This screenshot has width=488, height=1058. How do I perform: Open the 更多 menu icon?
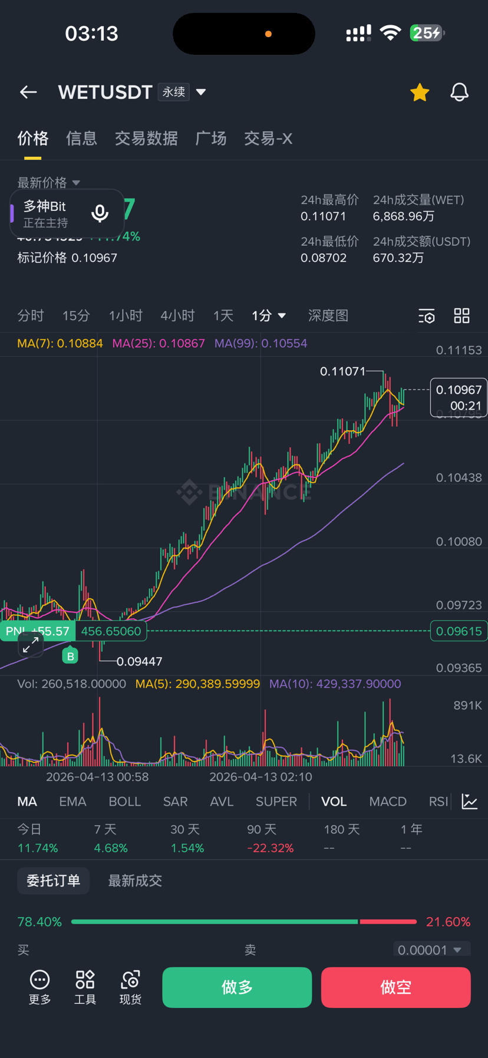point(39,987)
